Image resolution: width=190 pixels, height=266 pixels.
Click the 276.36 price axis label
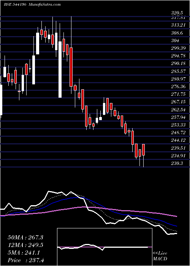tap(178, 87)
